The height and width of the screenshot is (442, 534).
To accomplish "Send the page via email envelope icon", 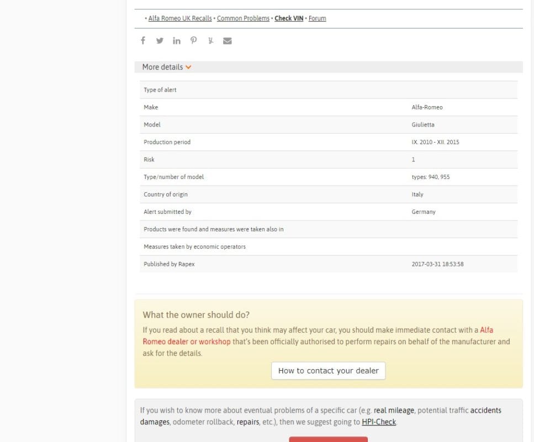I will (227, 40).
